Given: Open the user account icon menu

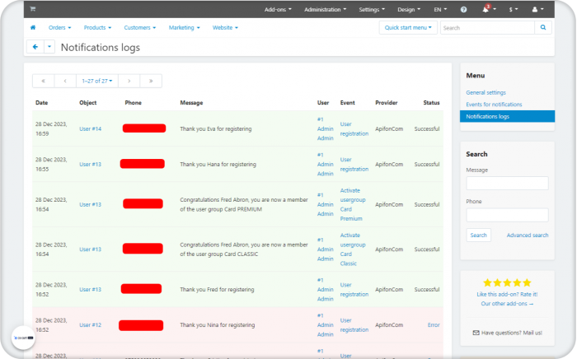Looking at the screenshot, I should pos(537,10).
